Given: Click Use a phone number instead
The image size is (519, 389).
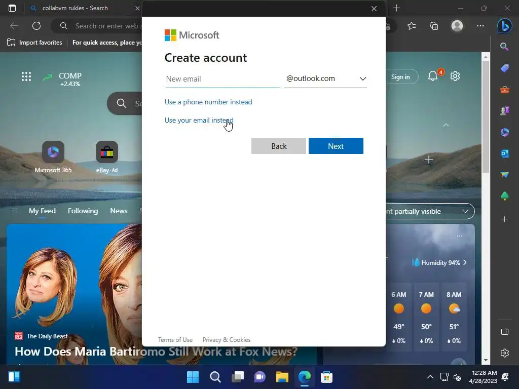Looking at the screenshot, I should (208, 102).
